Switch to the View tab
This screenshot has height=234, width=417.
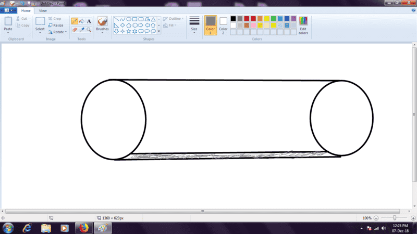pyautogui.click(x=43, y=10)
